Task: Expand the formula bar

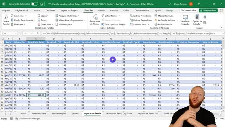Action: [x=223, y=34]
